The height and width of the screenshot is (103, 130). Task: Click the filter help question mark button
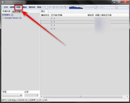[x=37, y=95]
